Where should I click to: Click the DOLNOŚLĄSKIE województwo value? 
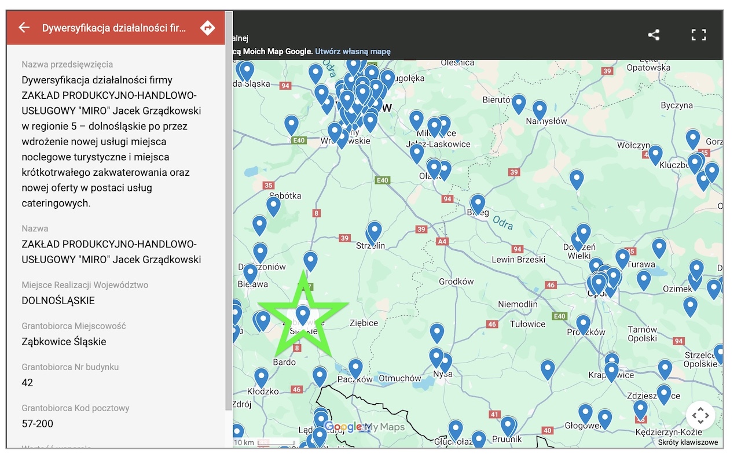point(58,301)
